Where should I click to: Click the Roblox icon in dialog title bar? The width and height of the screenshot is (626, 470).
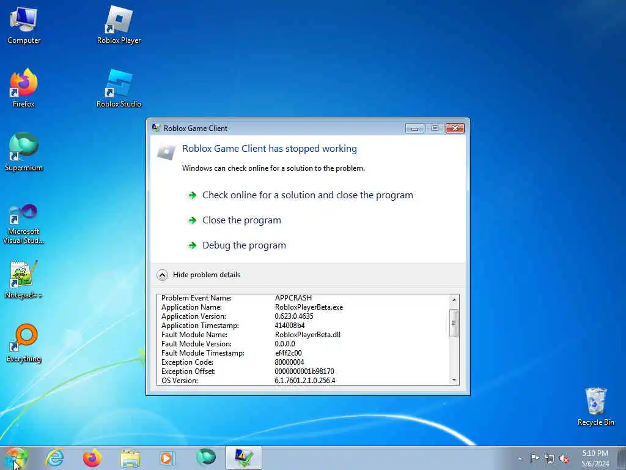tap(156, 128)
